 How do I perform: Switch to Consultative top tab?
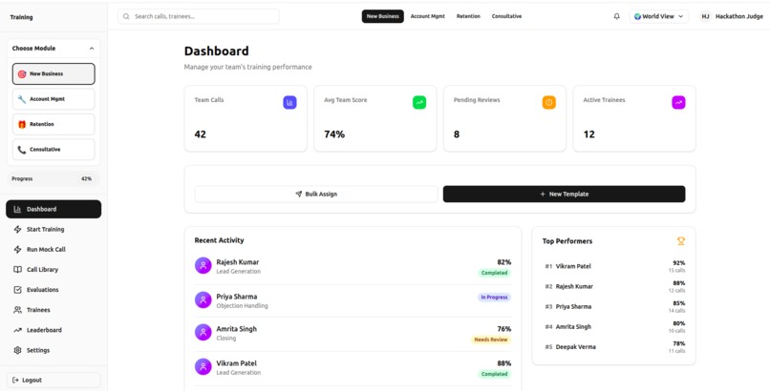(x=506, y=16)
